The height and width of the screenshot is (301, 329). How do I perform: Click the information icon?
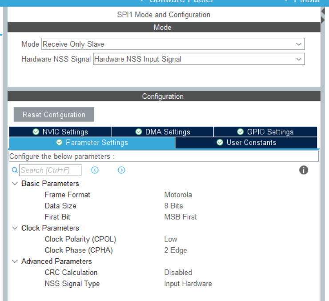coord(304,170)
